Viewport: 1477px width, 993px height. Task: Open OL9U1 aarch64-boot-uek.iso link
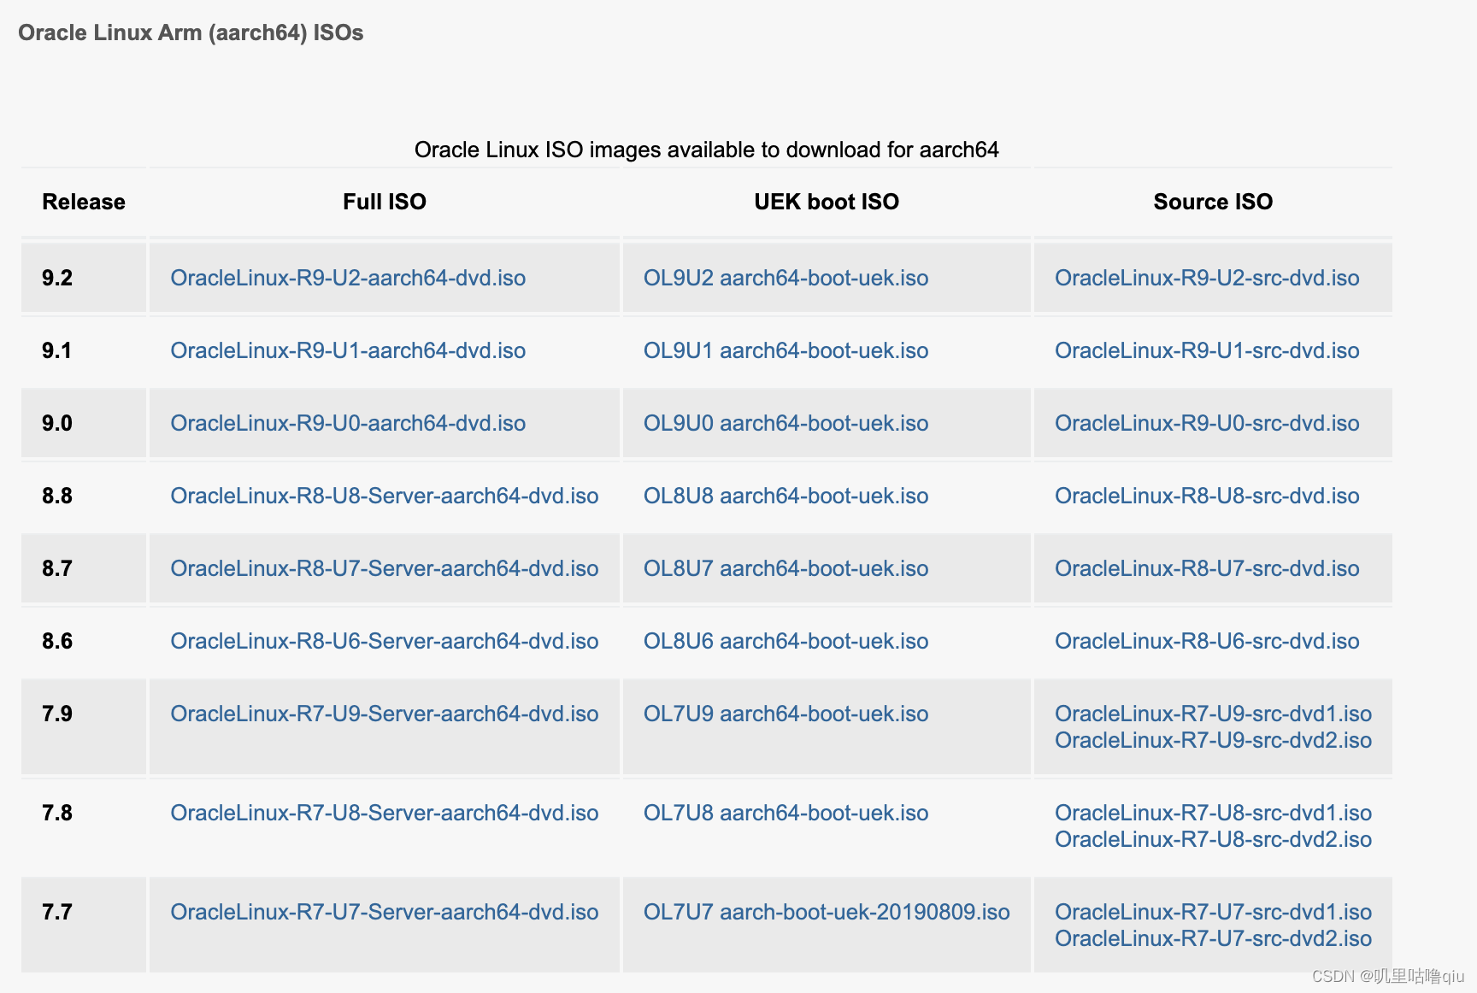click(x=786, y=350)
